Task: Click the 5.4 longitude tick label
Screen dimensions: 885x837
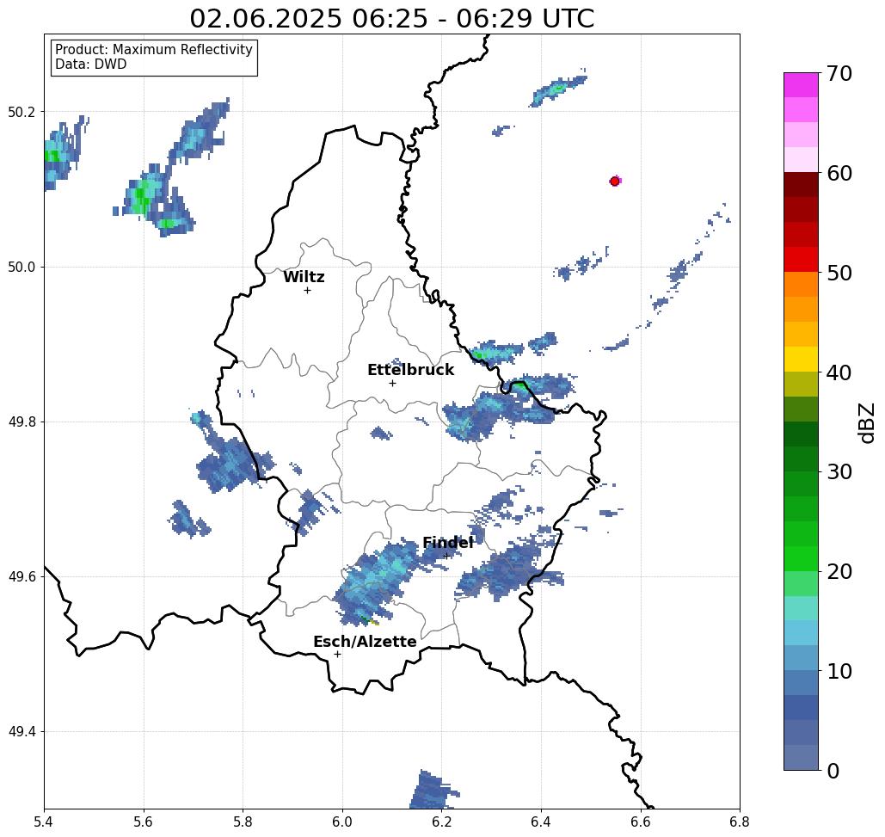Action: click(x=44, y=822)
